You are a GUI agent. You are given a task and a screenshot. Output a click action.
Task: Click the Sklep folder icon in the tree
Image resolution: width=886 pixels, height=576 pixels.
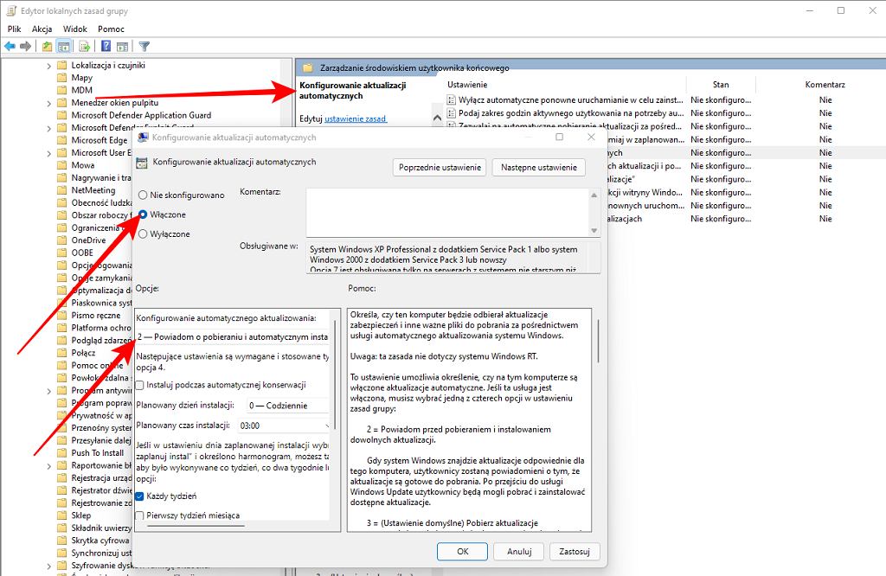click(62, 515)
